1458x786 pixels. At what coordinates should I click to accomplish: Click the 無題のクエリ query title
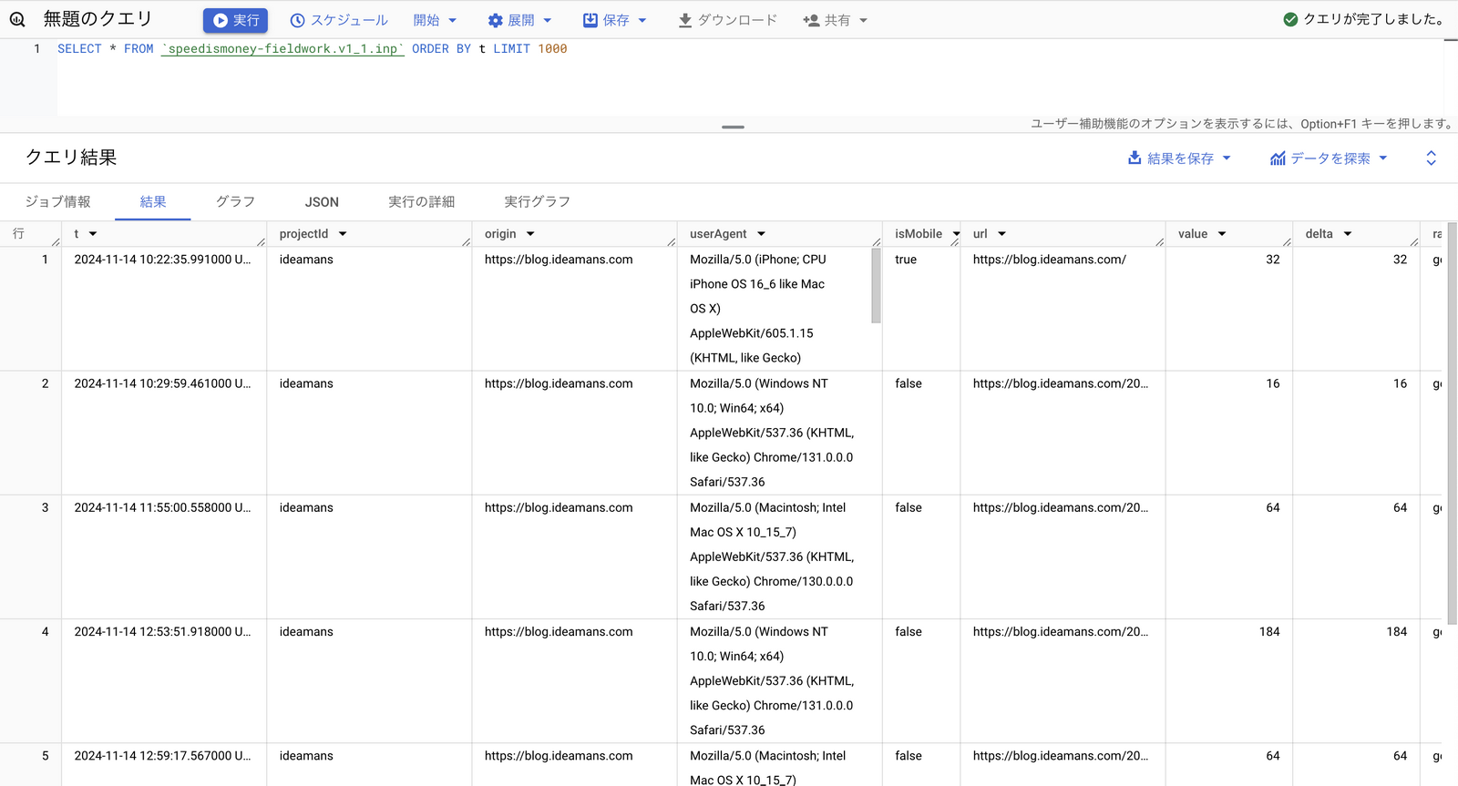coord(98,19)
